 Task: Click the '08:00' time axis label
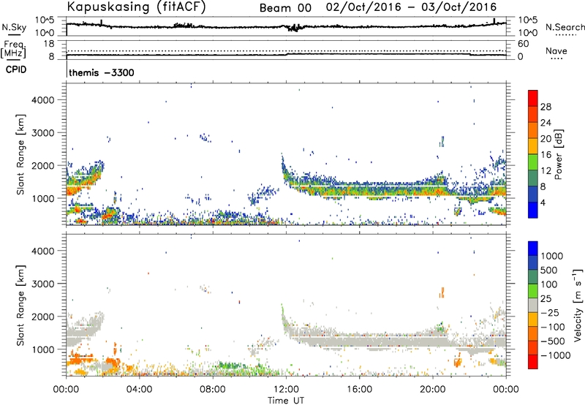213,390
